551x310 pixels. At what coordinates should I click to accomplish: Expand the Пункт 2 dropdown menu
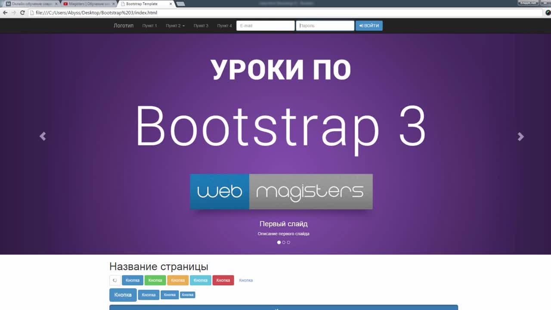175,26
